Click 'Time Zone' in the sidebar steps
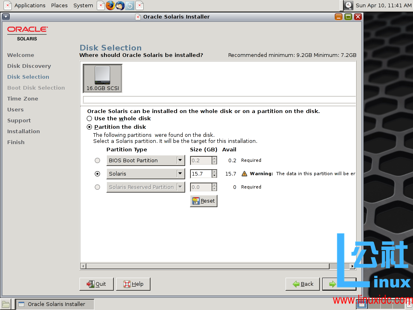Viewport: 413px width, 310px height. coord(23,98)
